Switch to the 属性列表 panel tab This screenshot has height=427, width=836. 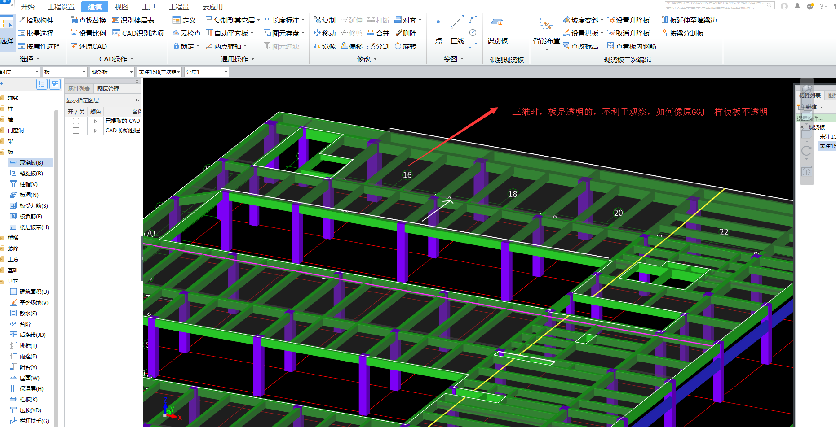79,88
